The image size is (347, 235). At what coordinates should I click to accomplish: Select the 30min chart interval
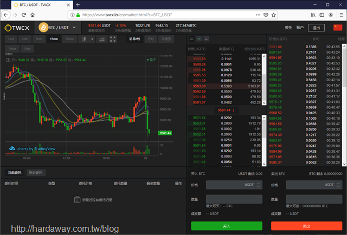[69, 39]
